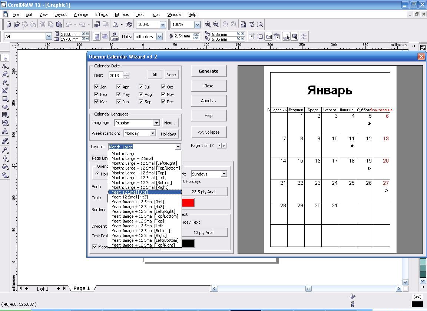Select the Pick tool
The height and width of the screenshot is (311, 427).
5,58
